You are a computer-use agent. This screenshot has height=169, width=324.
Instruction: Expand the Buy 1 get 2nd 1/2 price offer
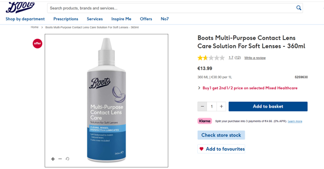[x=248, y=88]
